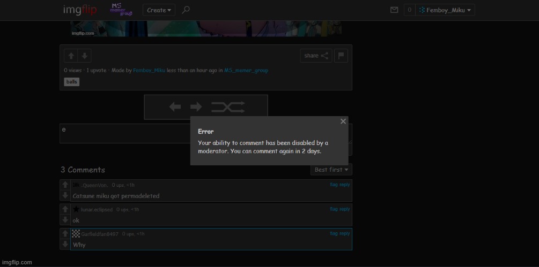The height and width of the screenshot is (267, 539).
Task: Upvote the lunar.eclipsed comment
Action: point(65,209)
